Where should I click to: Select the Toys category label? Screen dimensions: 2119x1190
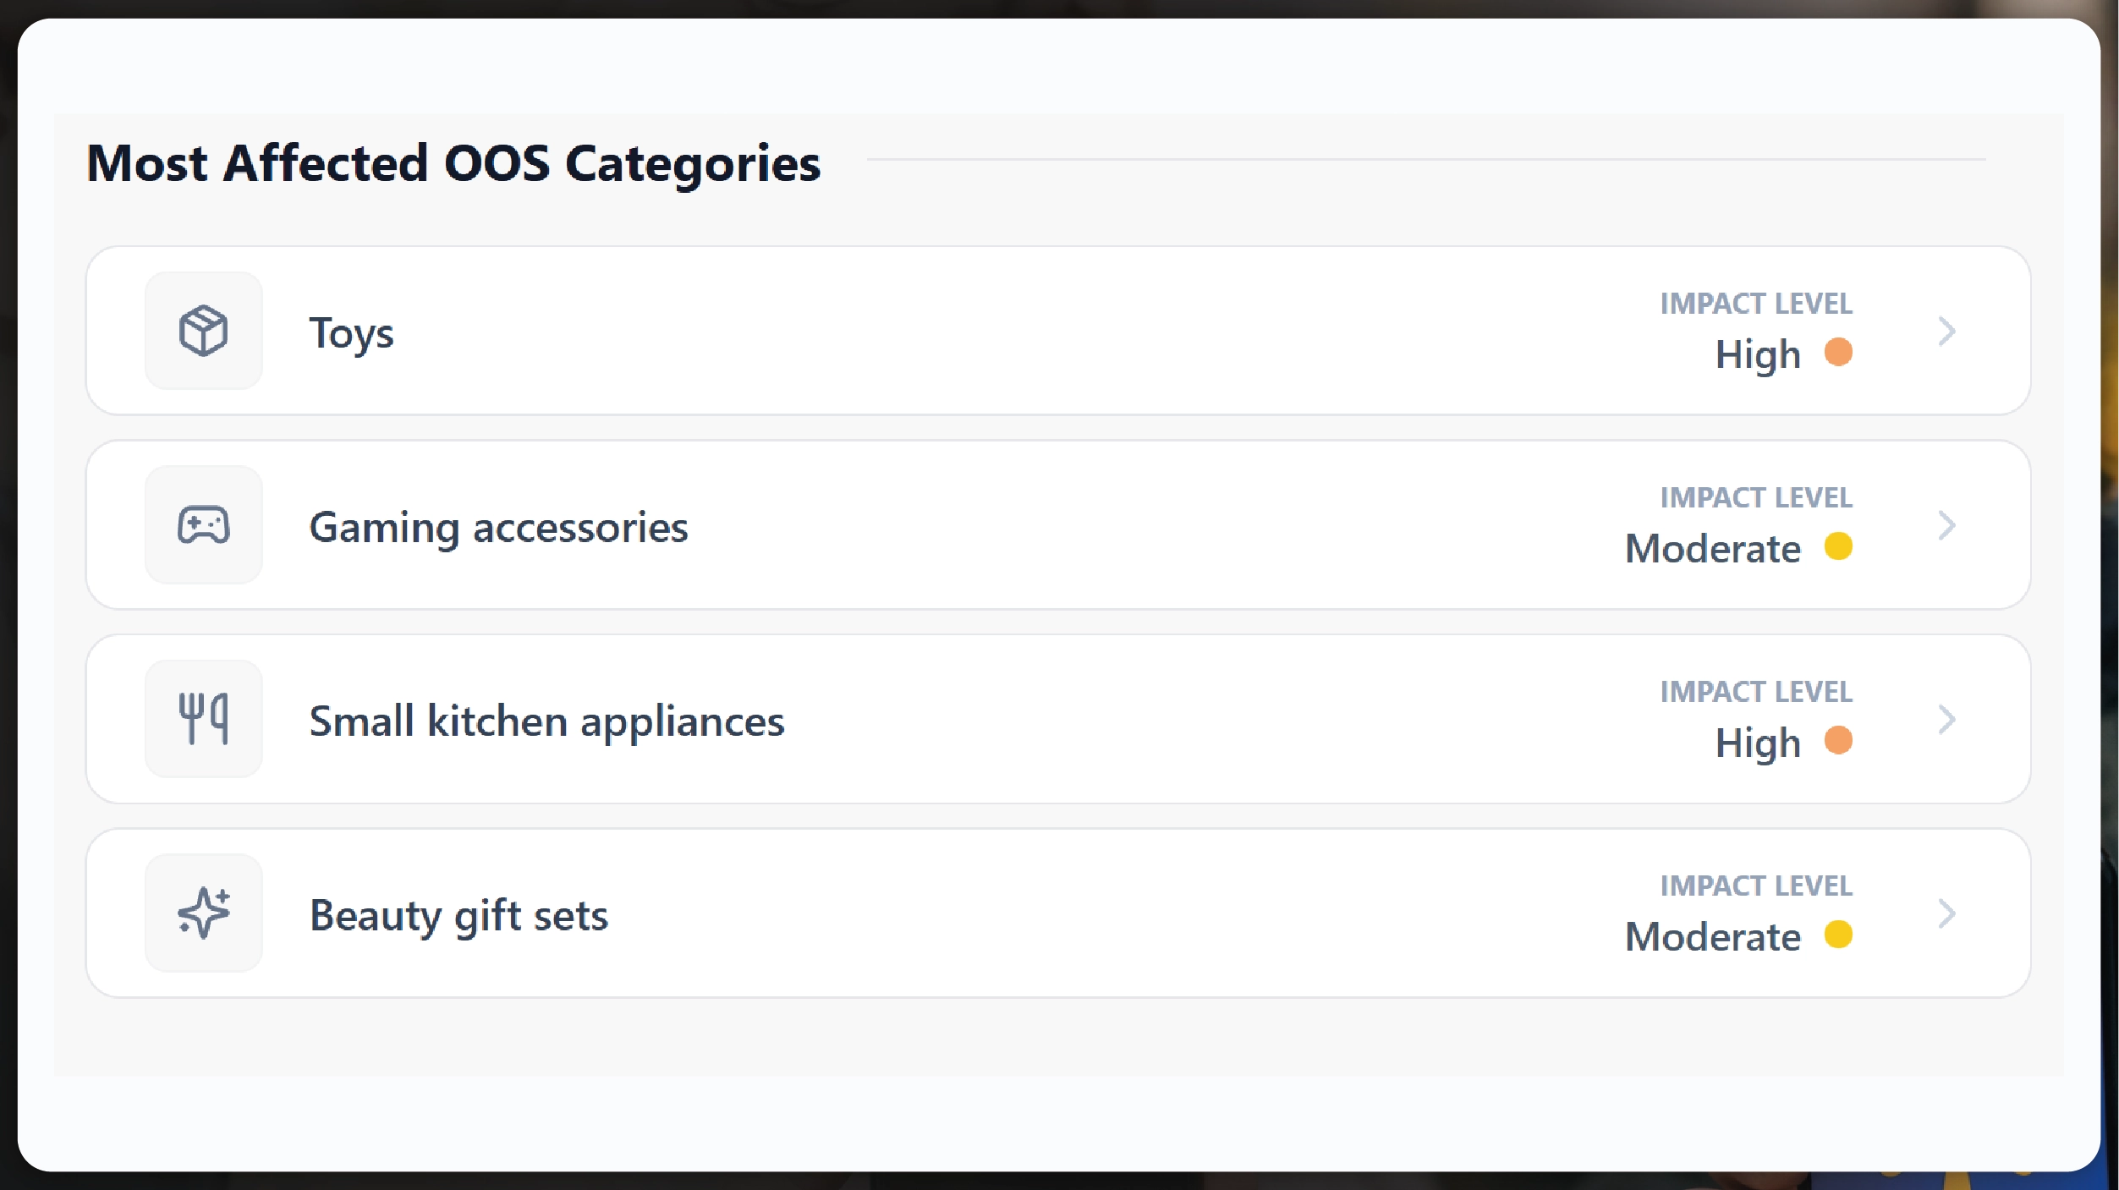(x=351, y=333)
